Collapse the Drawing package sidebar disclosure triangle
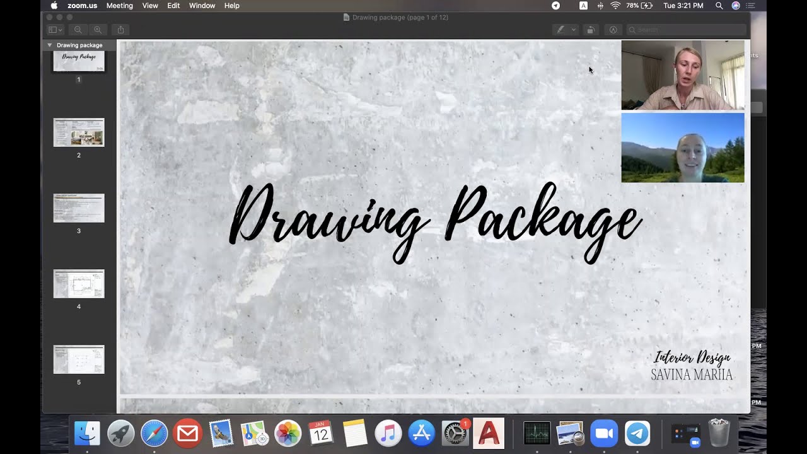807x454 pixels. [x=49, y=45]
